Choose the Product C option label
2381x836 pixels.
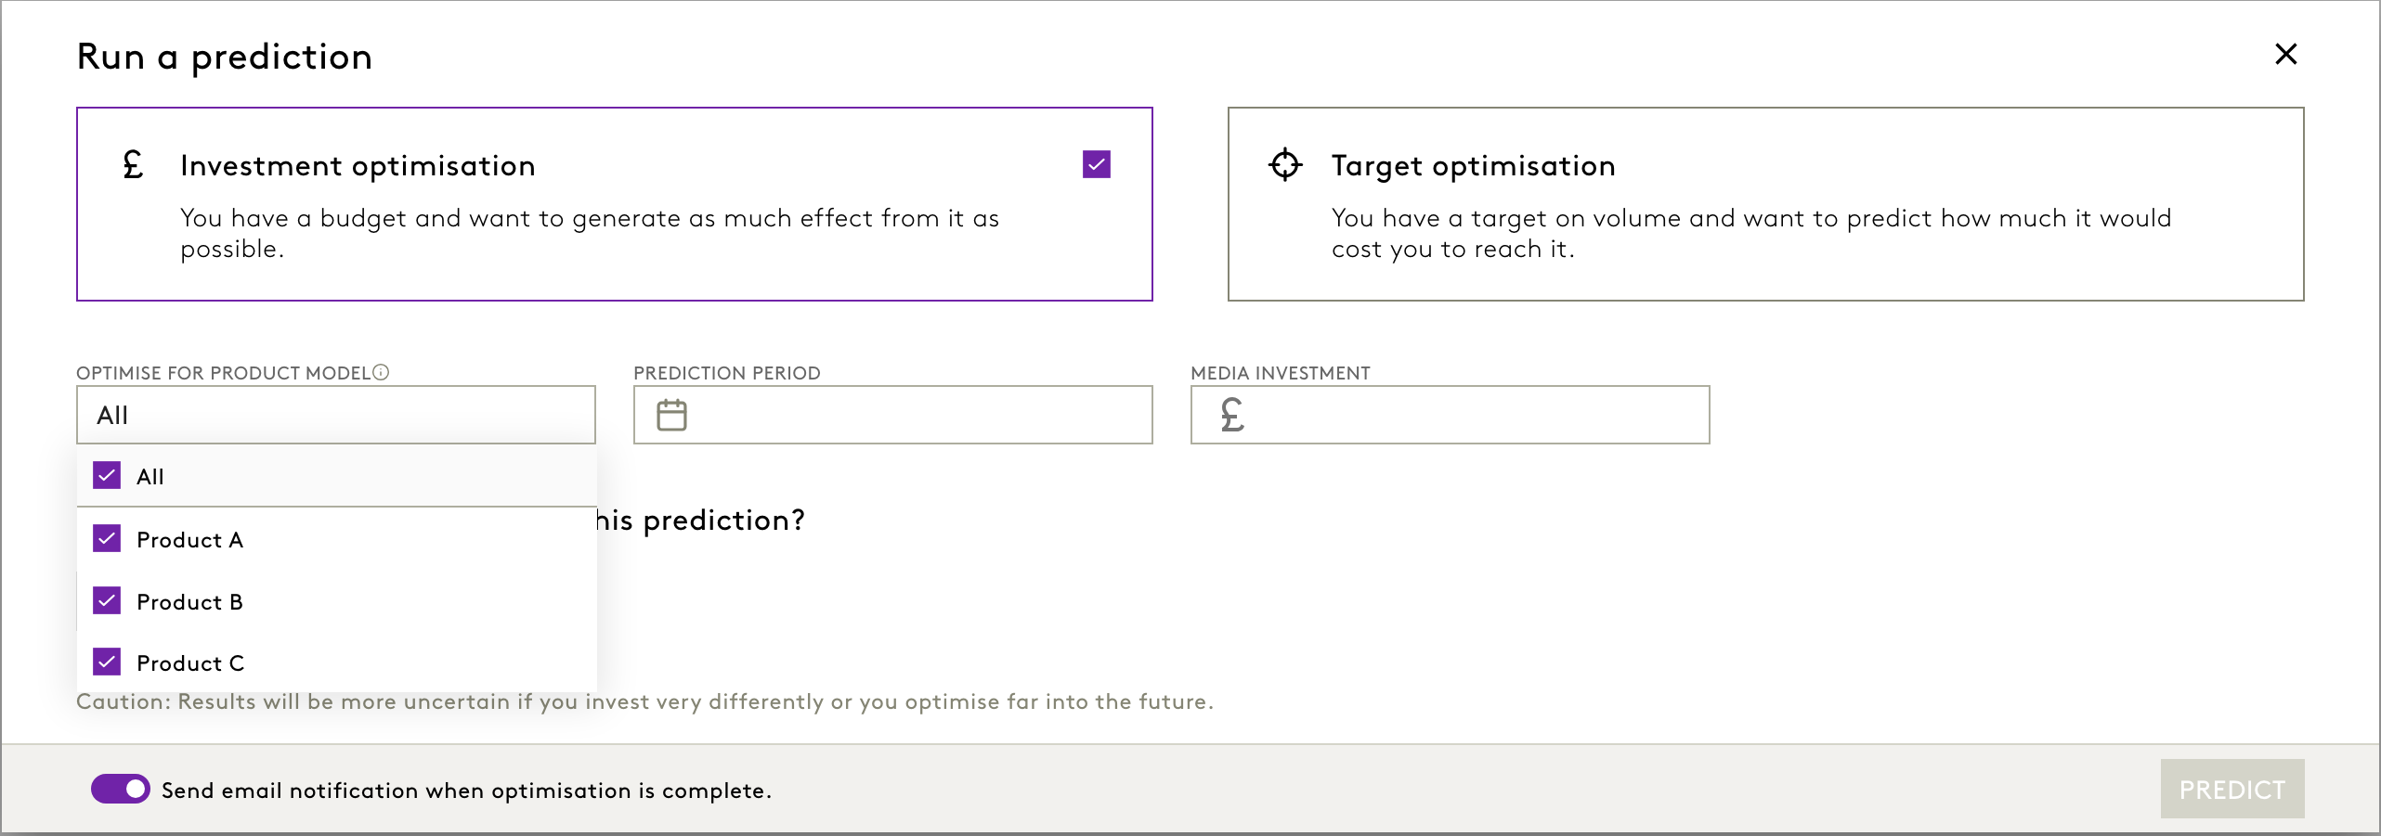pos(190,663)
